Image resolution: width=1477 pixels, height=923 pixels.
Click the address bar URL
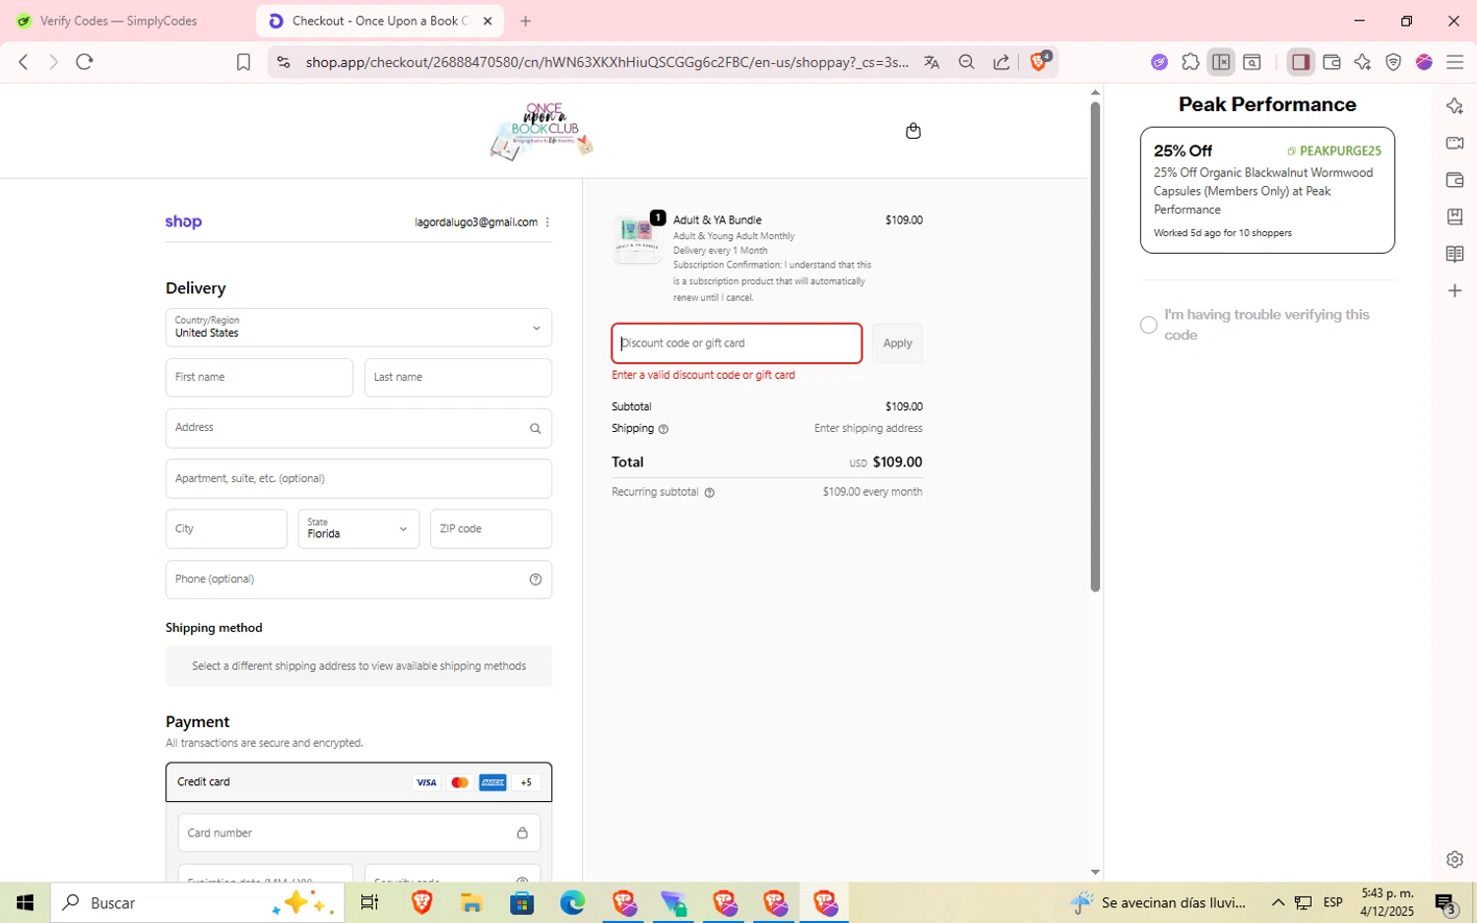[607, 62]
